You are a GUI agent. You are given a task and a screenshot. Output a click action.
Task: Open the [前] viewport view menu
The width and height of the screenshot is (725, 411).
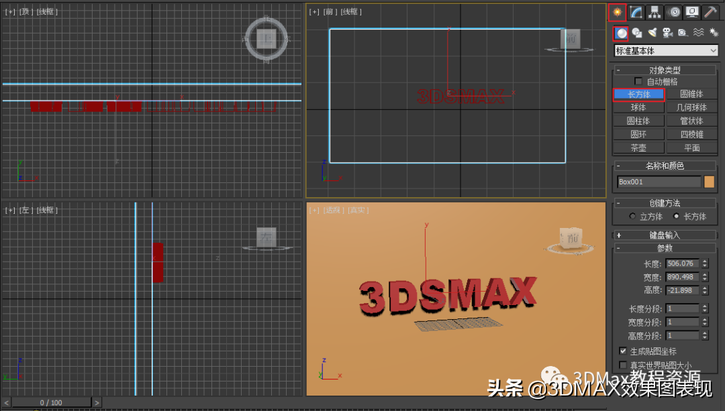coord(329,11)
